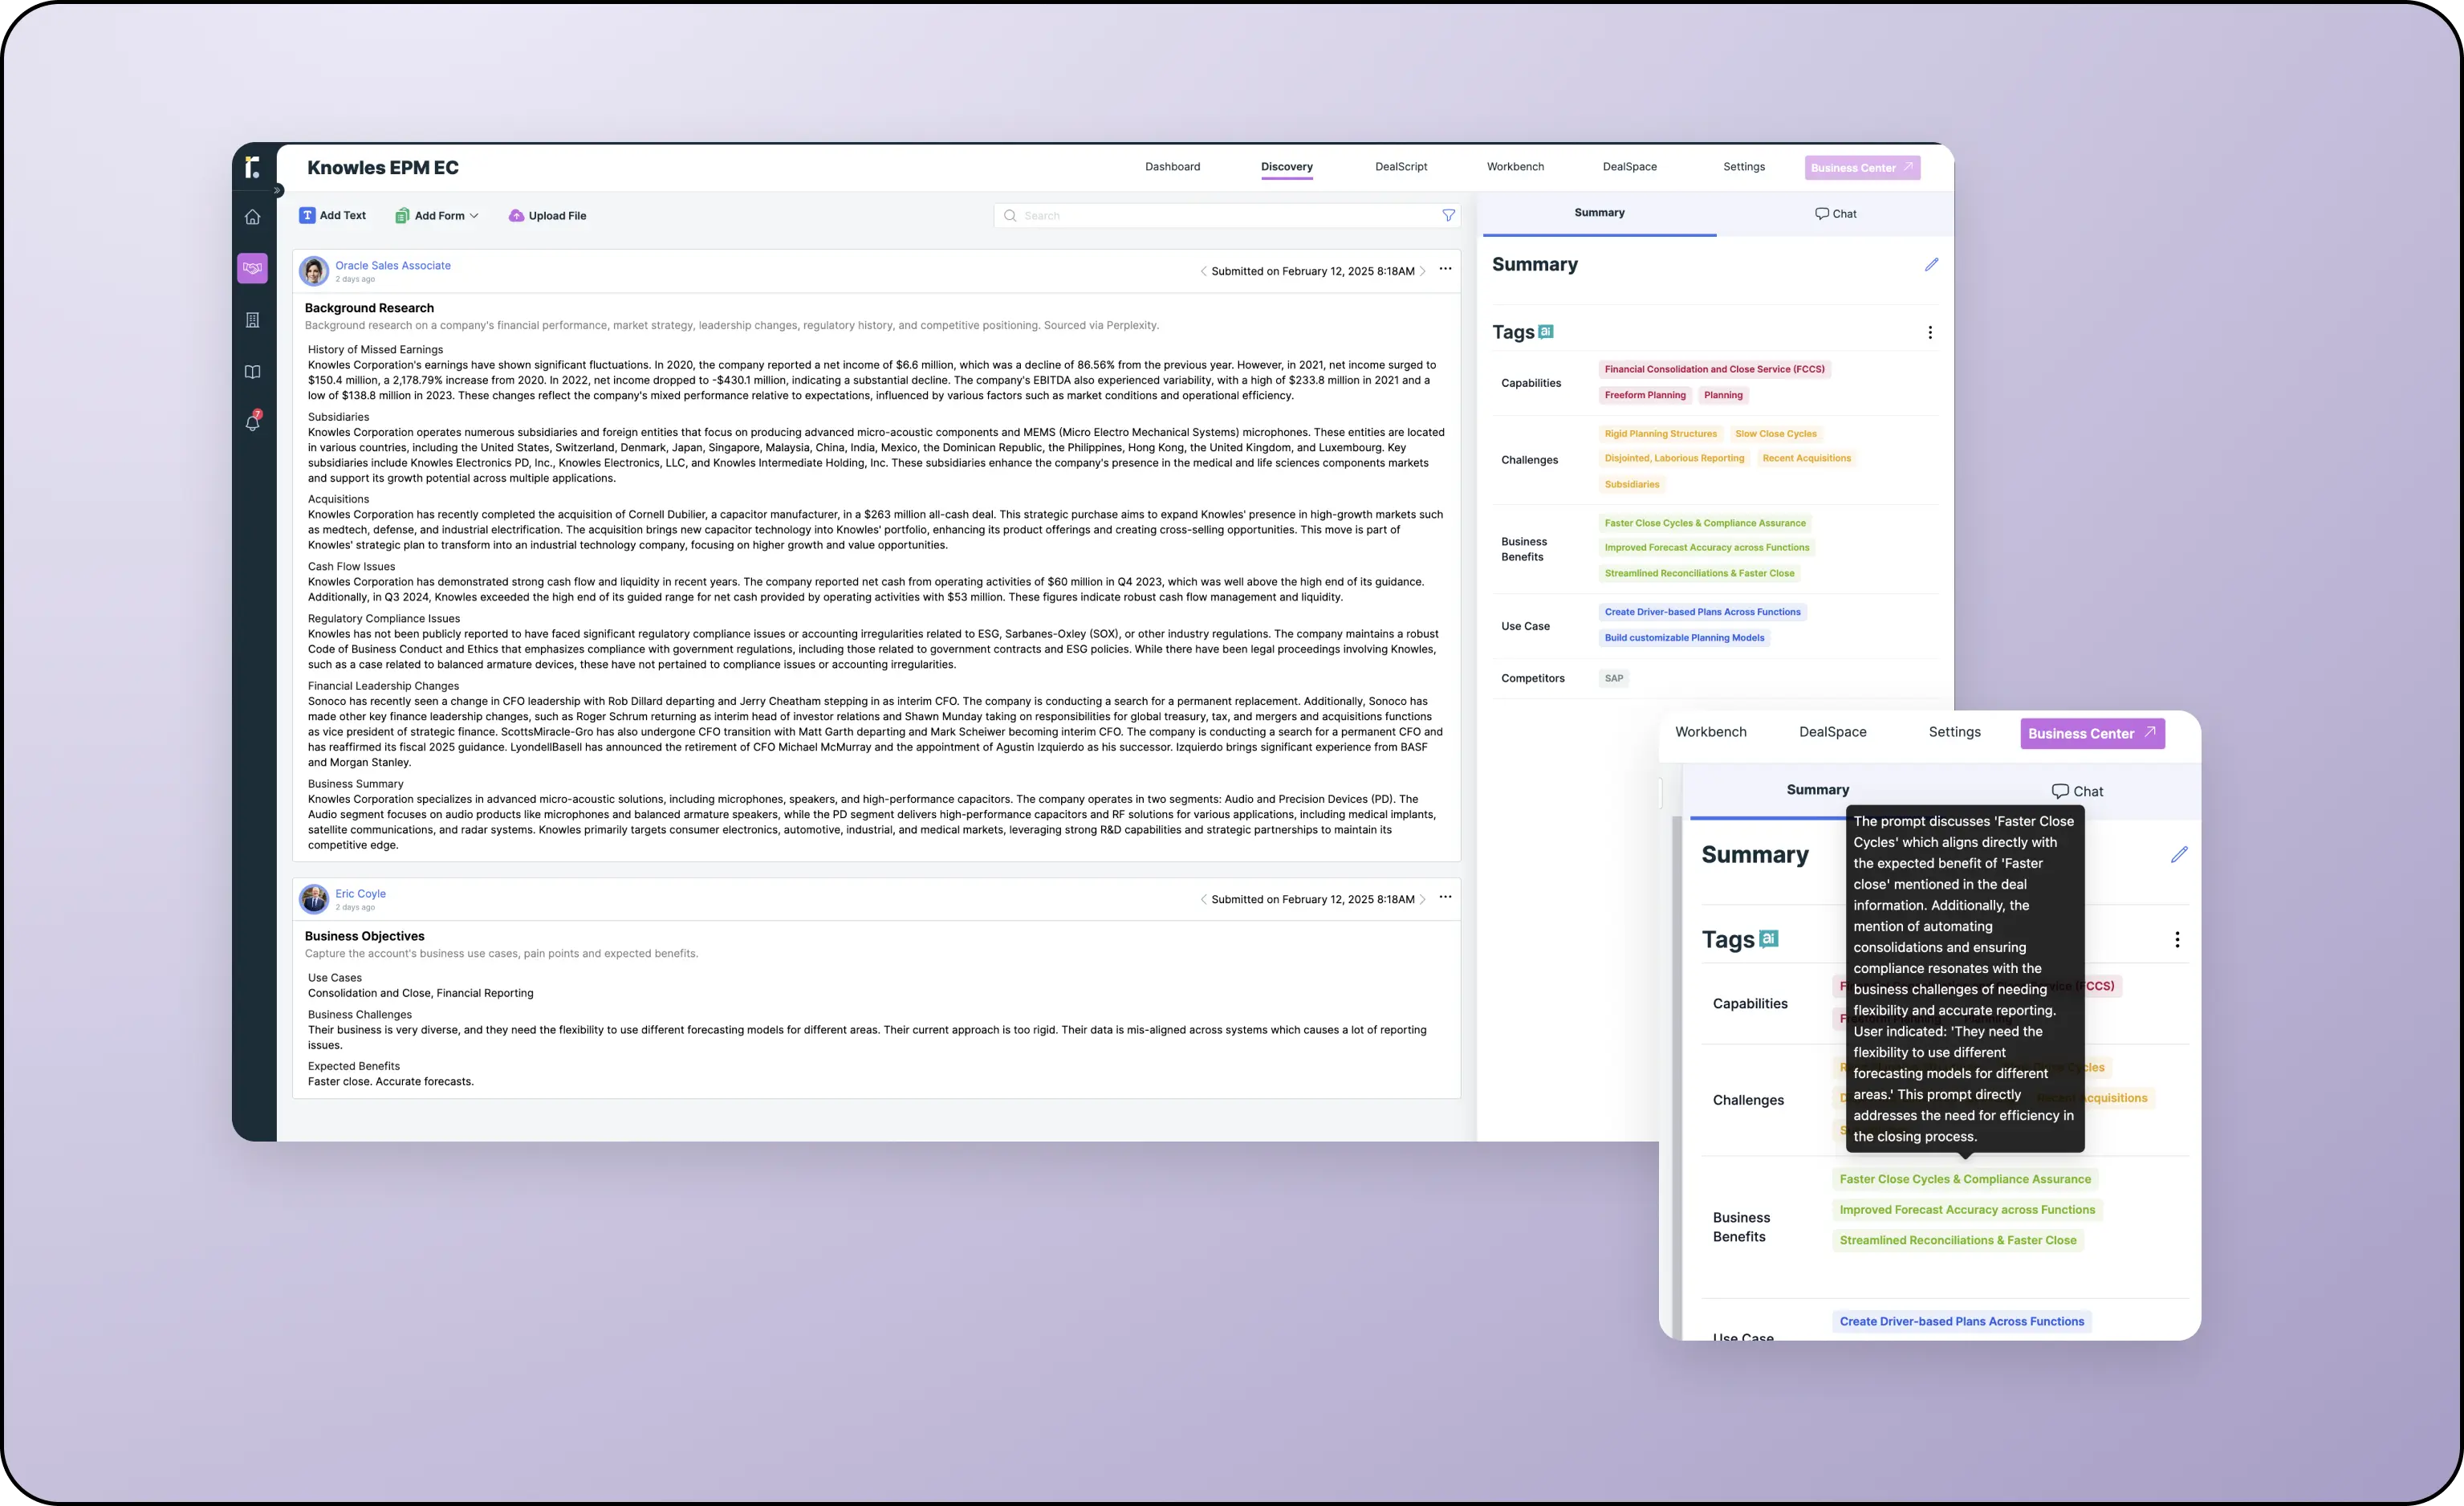
Task: Click Improved Forecast Accuracy tag in zoomed inset
Action: [x=1967, y=1210]
